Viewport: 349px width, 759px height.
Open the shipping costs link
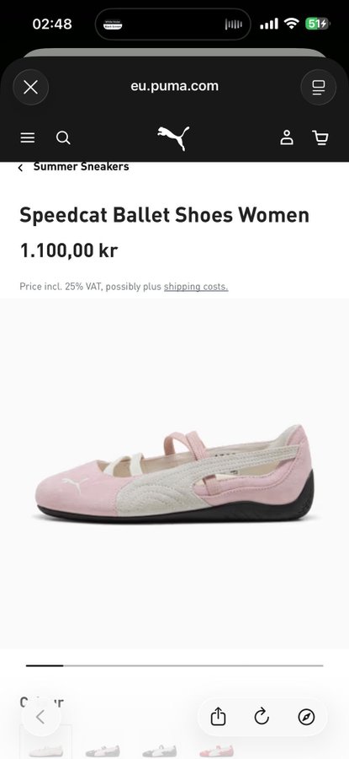196,287
